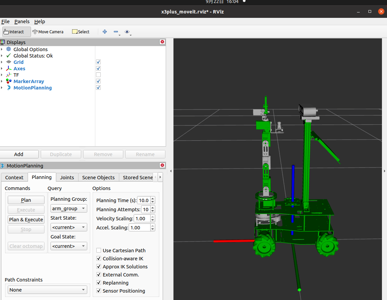
Task: Click the MarkerArray display icon
Action: click(9, 81)
